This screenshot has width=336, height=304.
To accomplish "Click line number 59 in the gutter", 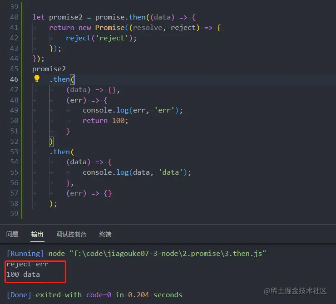I will point(14,213).
